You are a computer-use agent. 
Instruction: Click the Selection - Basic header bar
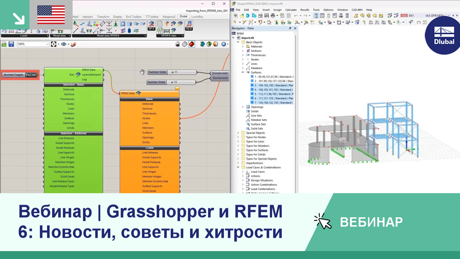click(x=73, y=85)
